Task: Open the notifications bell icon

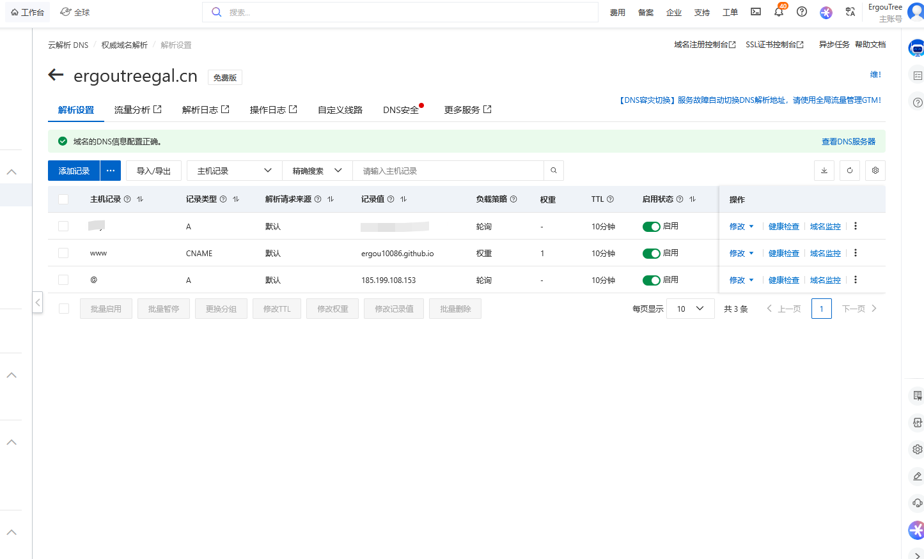Action: pyautogui.click(x=779, y=12)
